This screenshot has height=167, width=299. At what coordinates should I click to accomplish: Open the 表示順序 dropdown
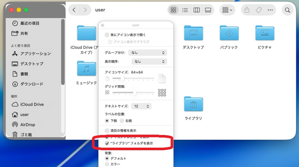tap(149, 62)
